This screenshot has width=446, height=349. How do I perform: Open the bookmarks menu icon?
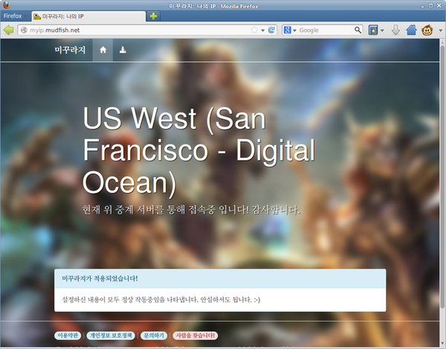coord(373,30)
